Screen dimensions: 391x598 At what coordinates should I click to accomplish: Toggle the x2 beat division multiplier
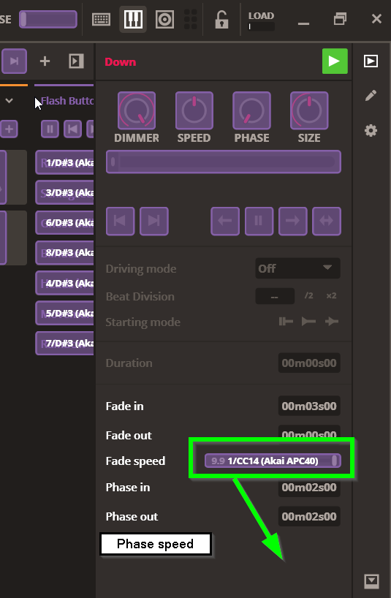pyautogui.click(x=331, y=296)
